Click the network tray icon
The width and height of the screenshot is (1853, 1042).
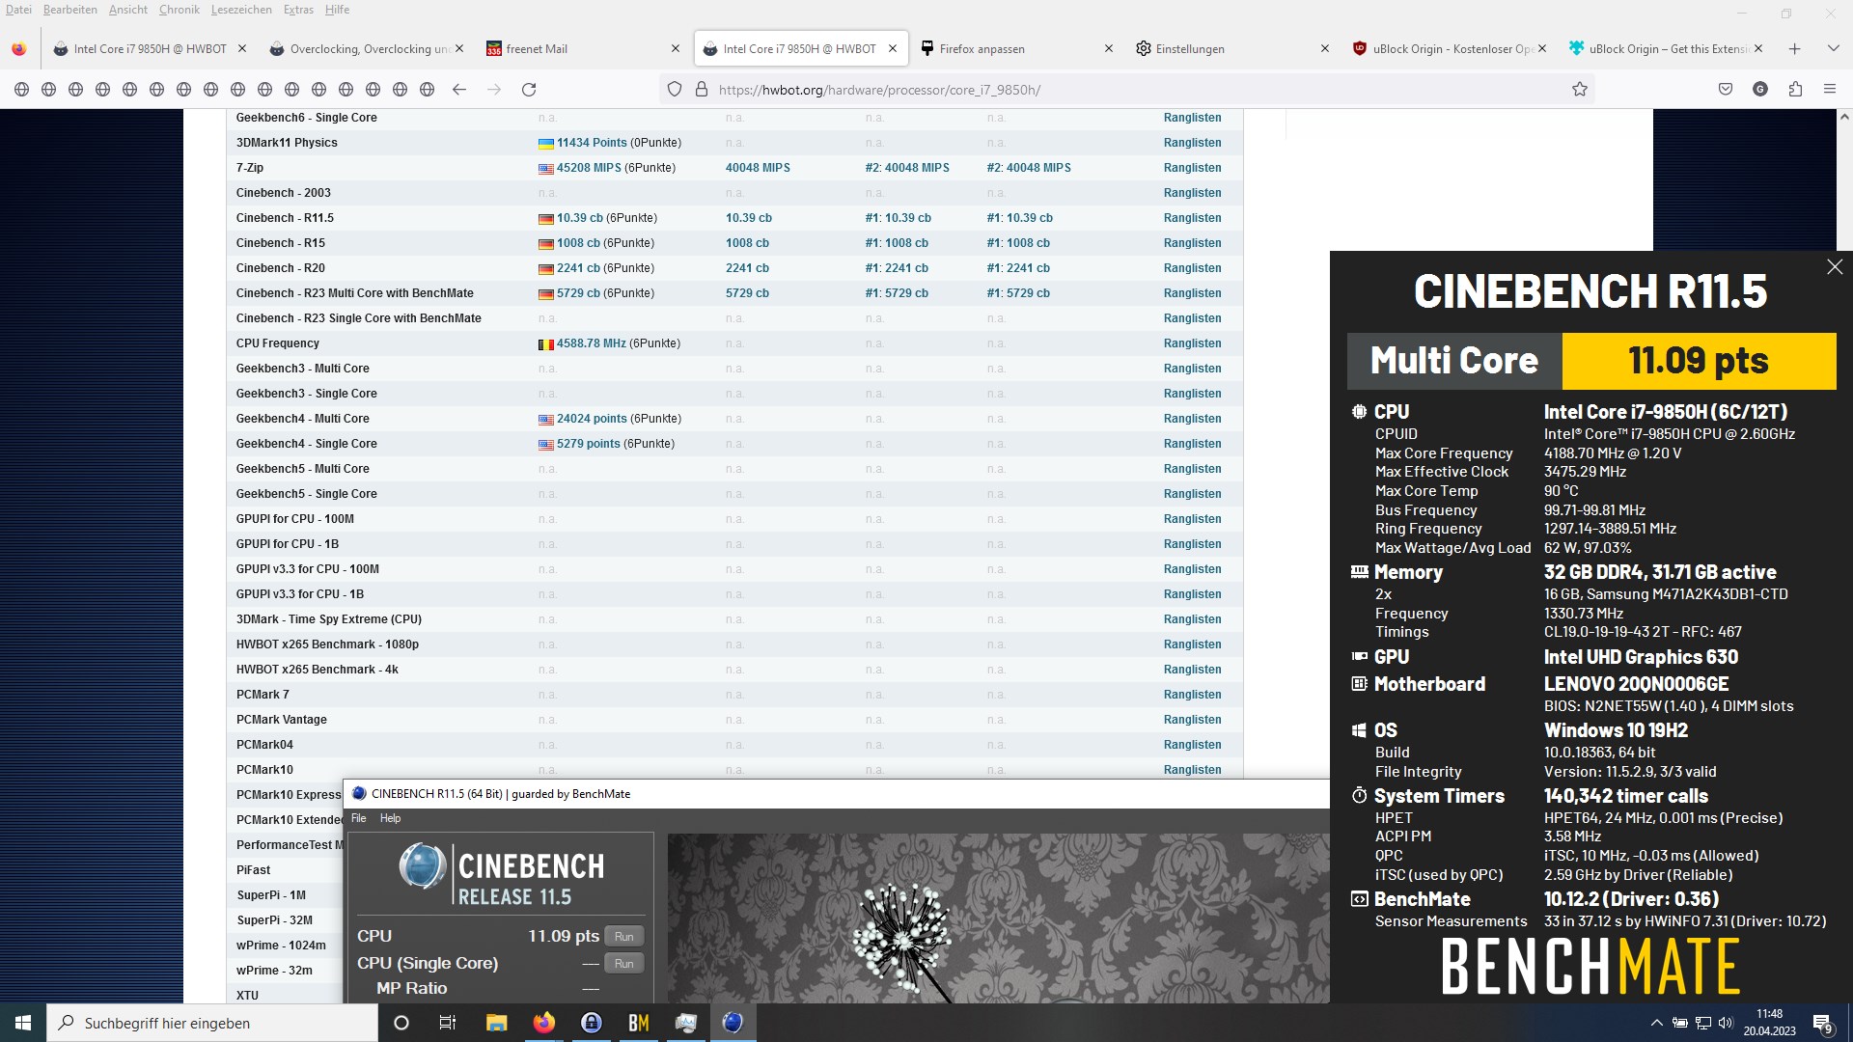[x=1703, y=1023]
